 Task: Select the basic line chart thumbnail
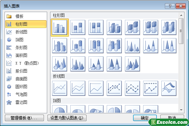coord(60,88)
